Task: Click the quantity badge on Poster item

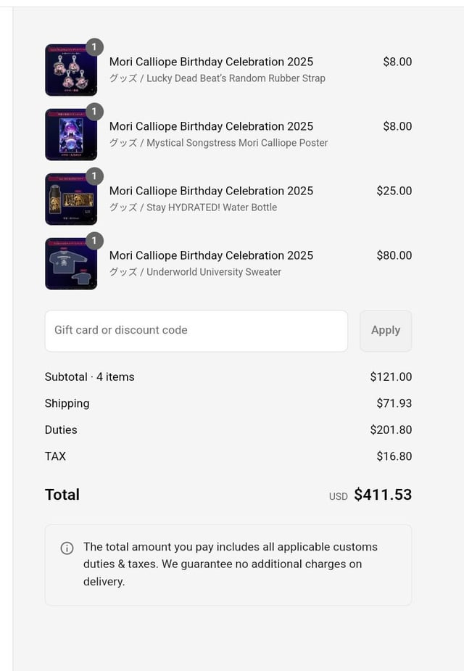Action: click(x=94, y=112)
